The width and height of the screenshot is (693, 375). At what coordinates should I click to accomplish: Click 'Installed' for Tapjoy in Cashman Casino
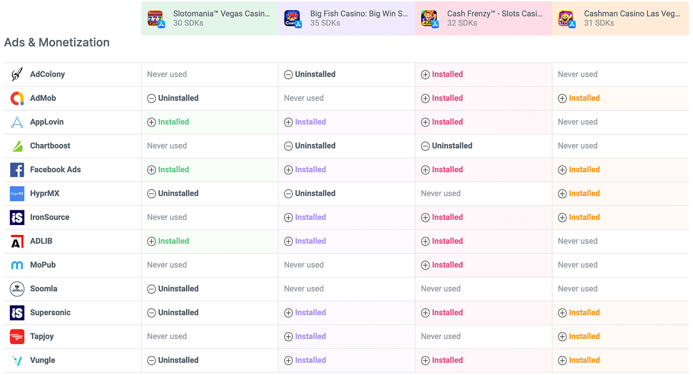[x=584, y=336]
